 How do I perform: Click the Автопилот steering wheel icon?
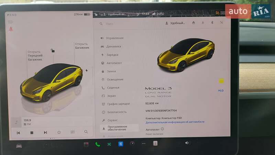[103, 63]
